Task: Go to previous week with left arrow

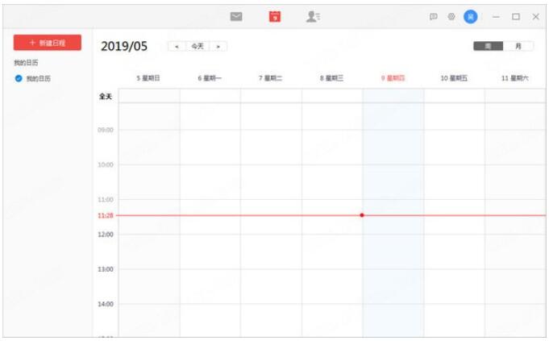Action: [x=177, y=46]
